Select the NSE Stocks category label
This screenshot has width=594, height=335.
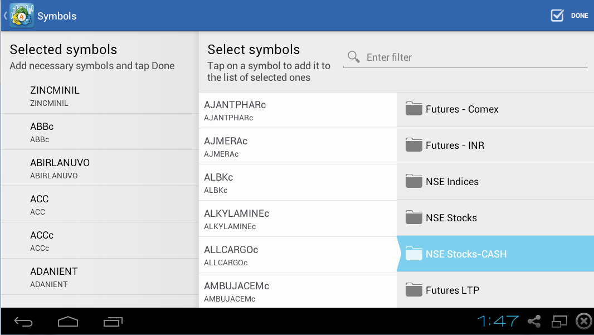451,218
